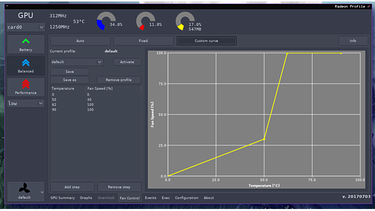Click the Activate profile button
Screen dimensions: 375x211
[x=127, y=62]
